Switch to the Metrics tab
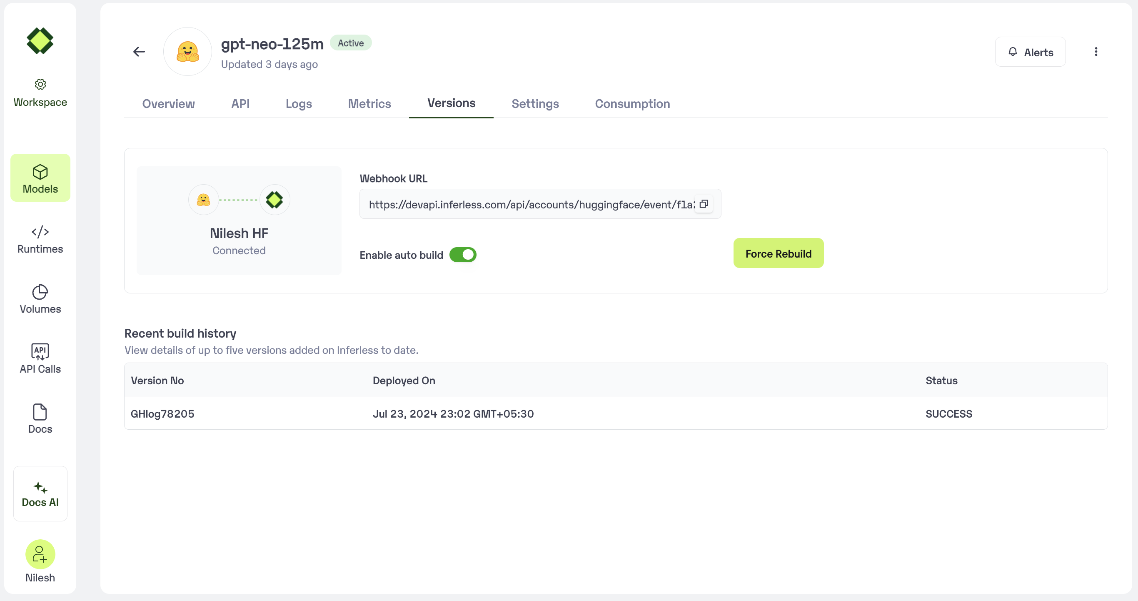Viewport: 1138px width, 601px height. [x=369, y=103]
